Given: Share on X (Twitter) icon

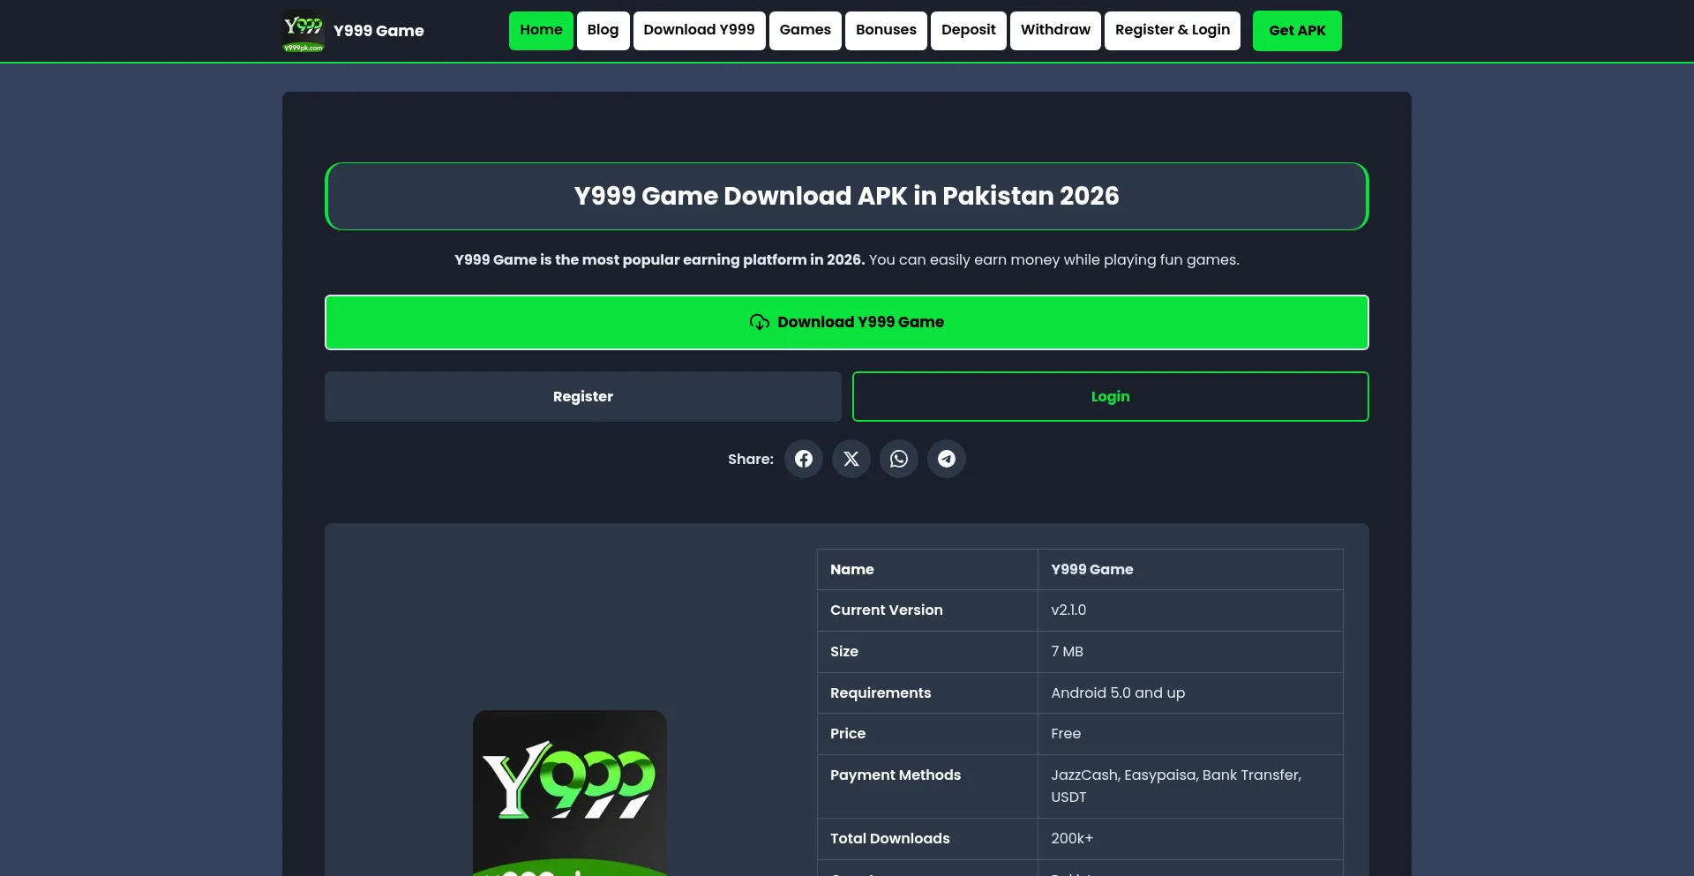Looking at the screenshot, I should point(851,459).
